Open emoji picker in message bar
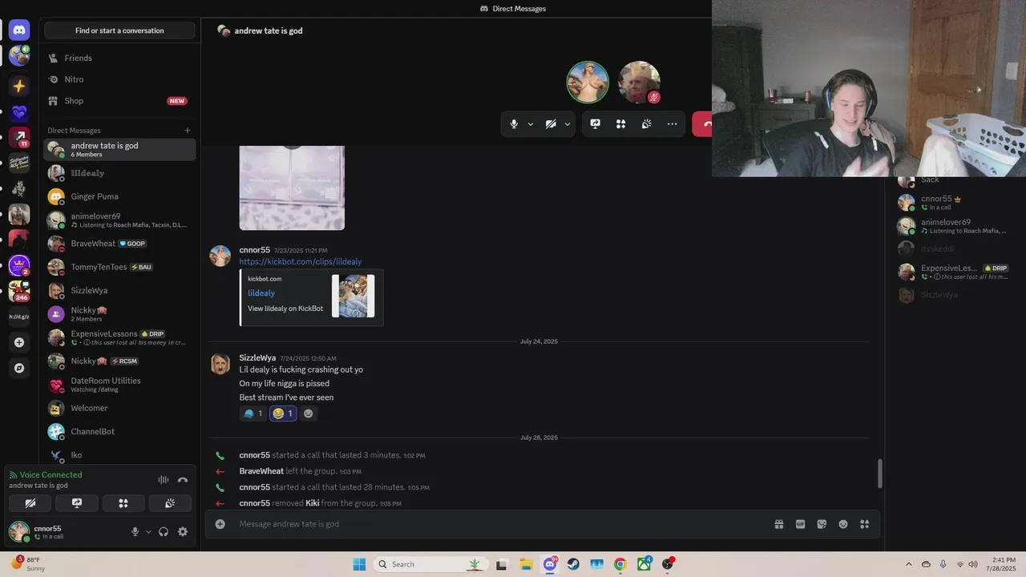The image size is (1026, 577). click(843, 524)
